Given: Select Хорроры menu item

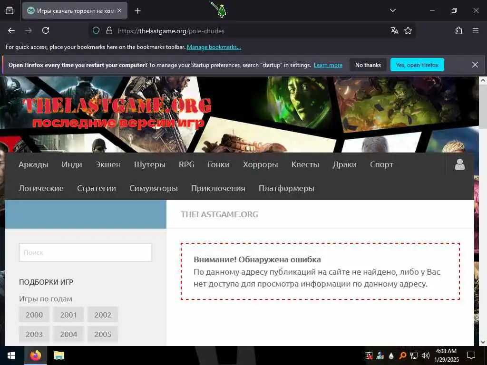Looking at the screenshot, I should point(260,165).
